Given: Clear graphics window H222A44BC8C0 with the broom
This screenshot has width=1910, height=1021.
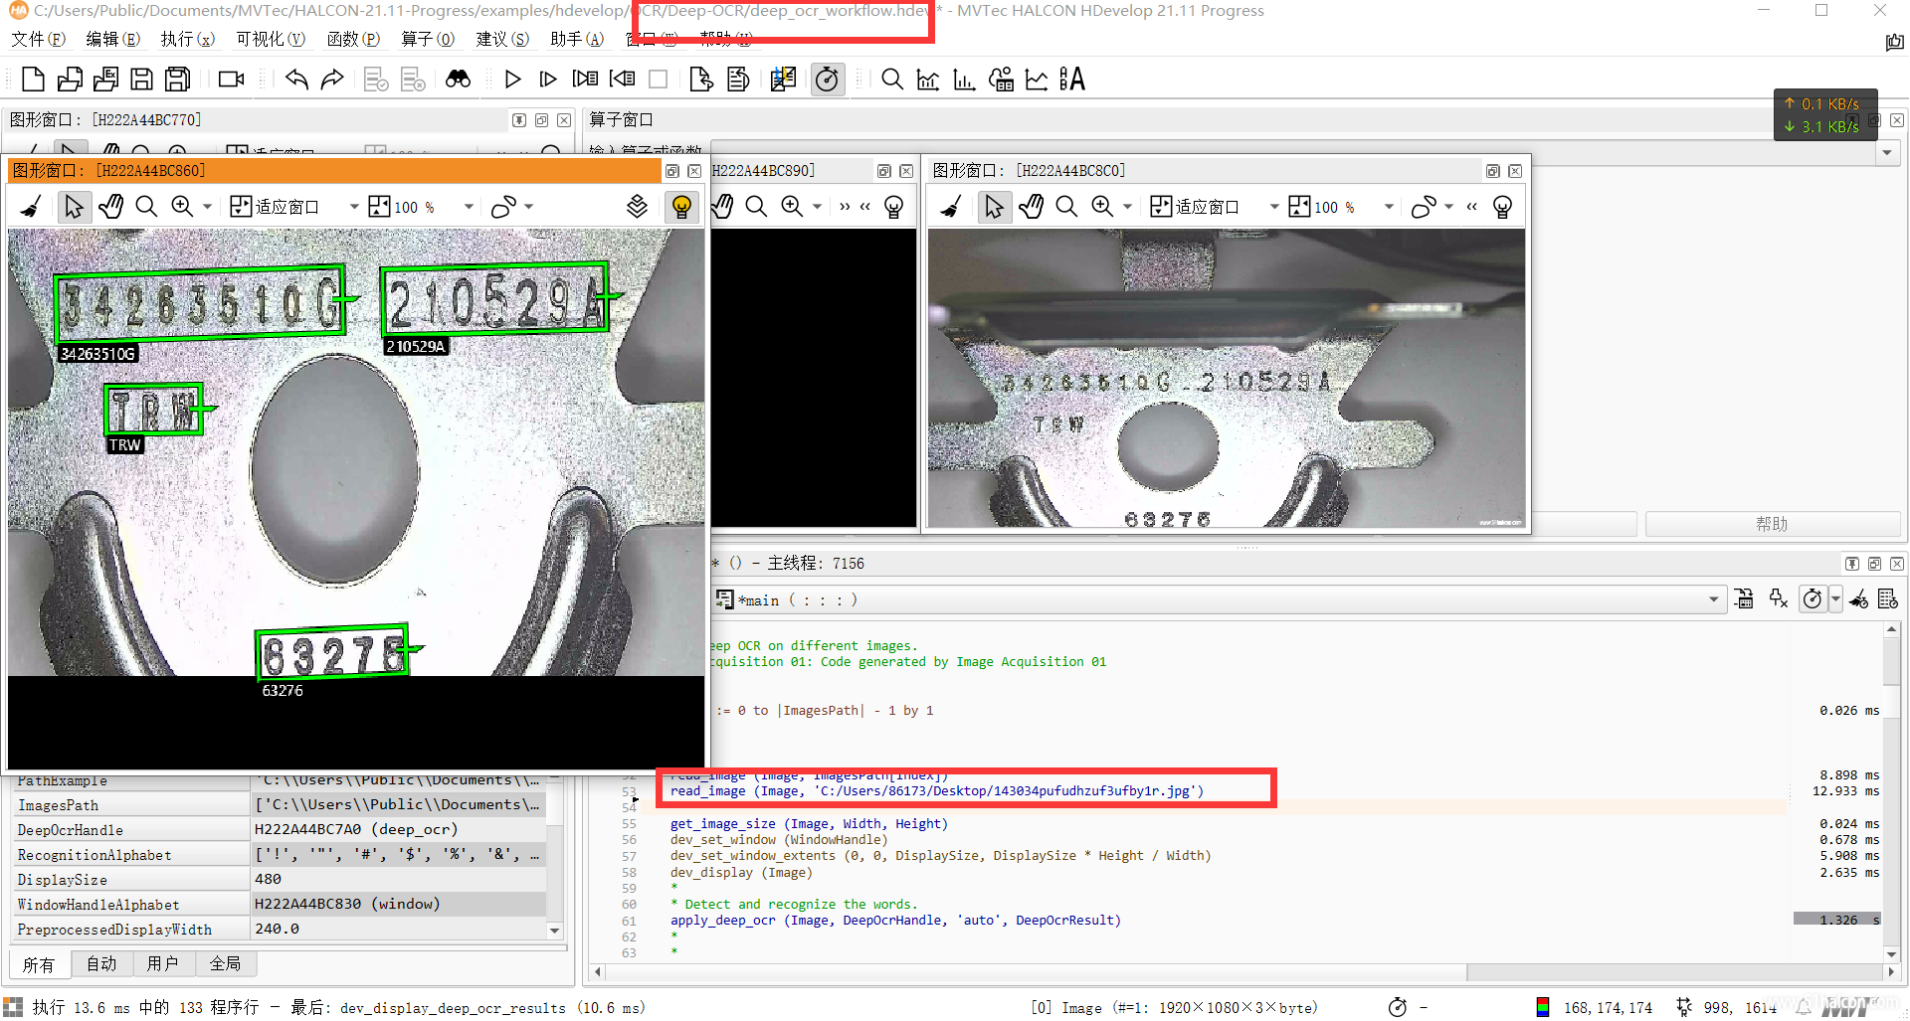Looking at the screenshot, I should pos(951,207).
